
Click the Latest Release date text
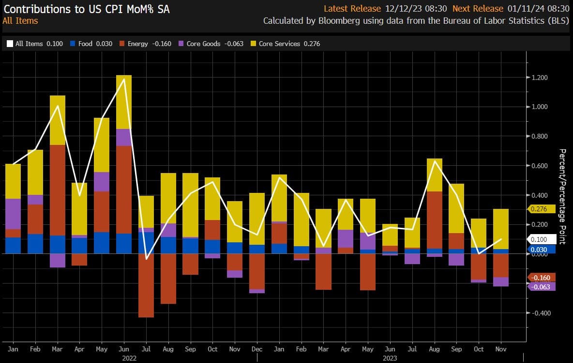point(416,8)
